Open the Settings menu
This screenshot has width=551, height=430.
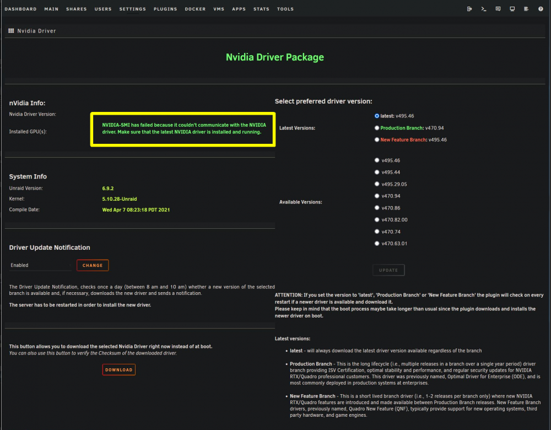tap(132, 9)
